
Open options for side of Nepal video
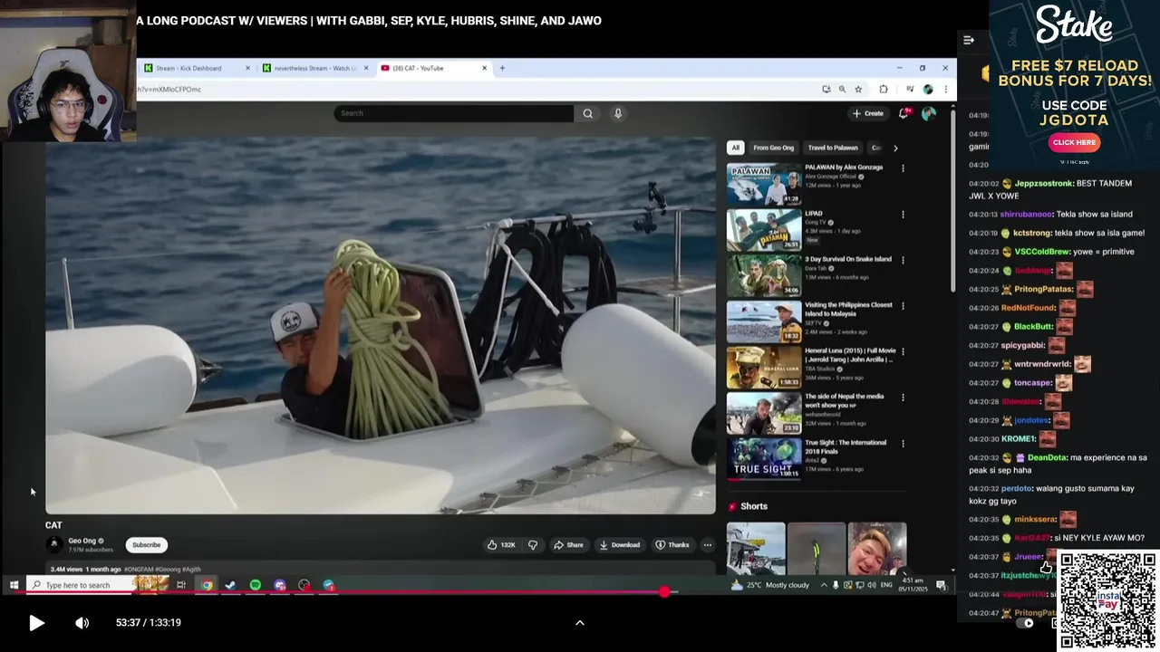pyautogui.click(x=903, y=398)
